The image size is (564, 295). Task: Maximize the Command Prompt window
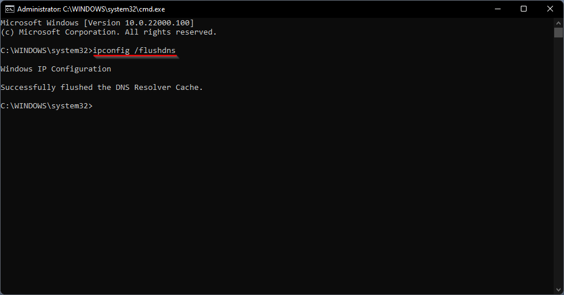[523, 9]
